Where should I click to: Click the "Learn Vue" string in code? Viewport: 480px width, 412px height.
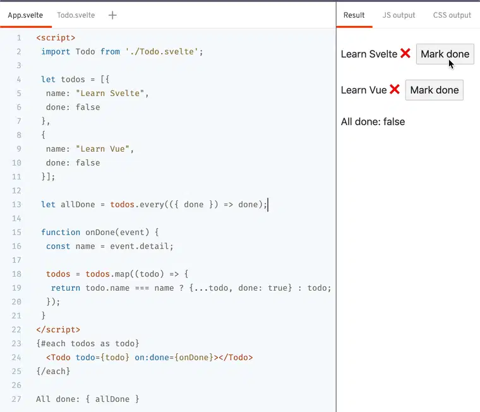[102, 149]
